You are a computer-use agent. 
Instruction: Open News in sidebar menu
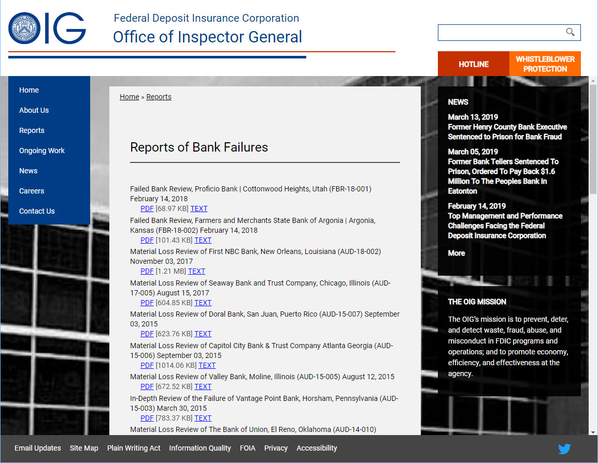click(x=28, y=171)
